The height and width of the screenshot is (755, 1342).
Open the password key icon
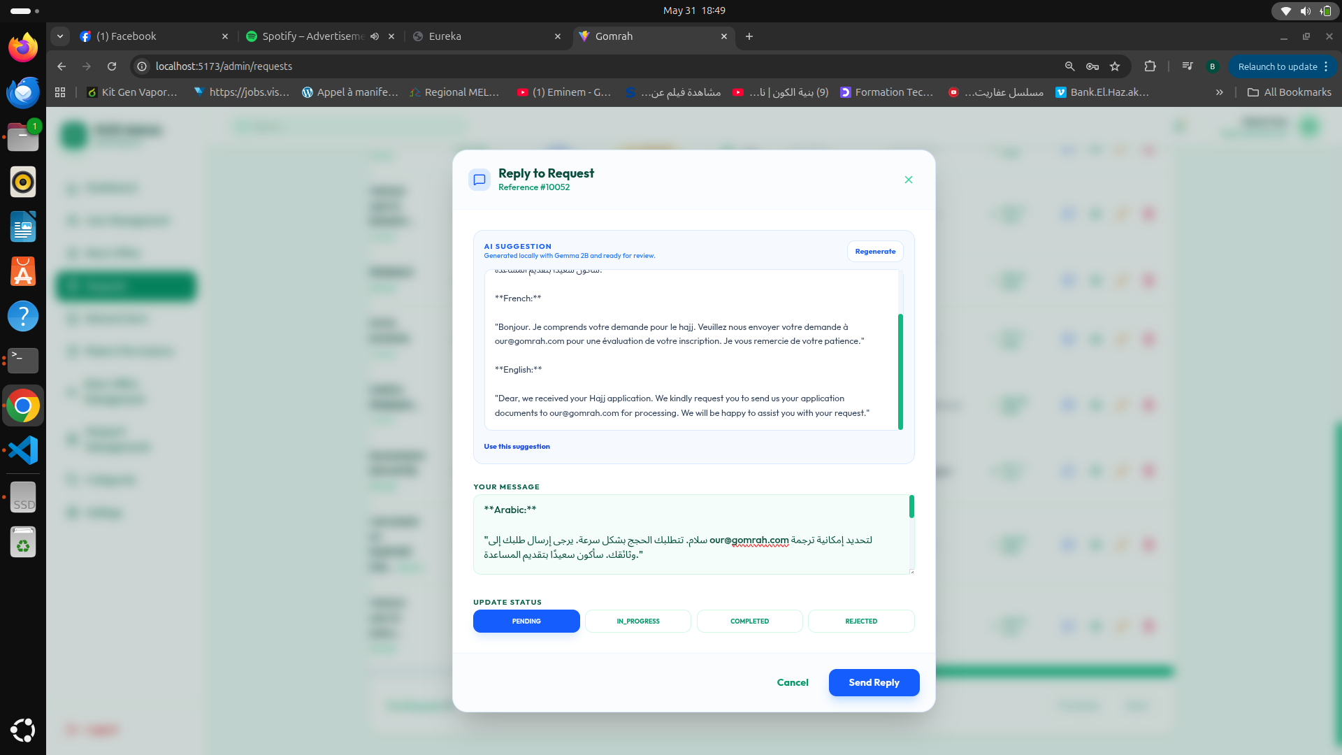click(1092, 66)
